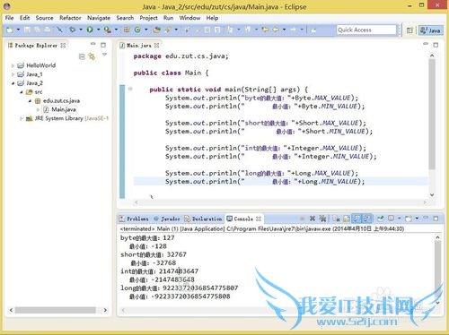Select Main.java in Package Explorer tree

pos(60,109)
